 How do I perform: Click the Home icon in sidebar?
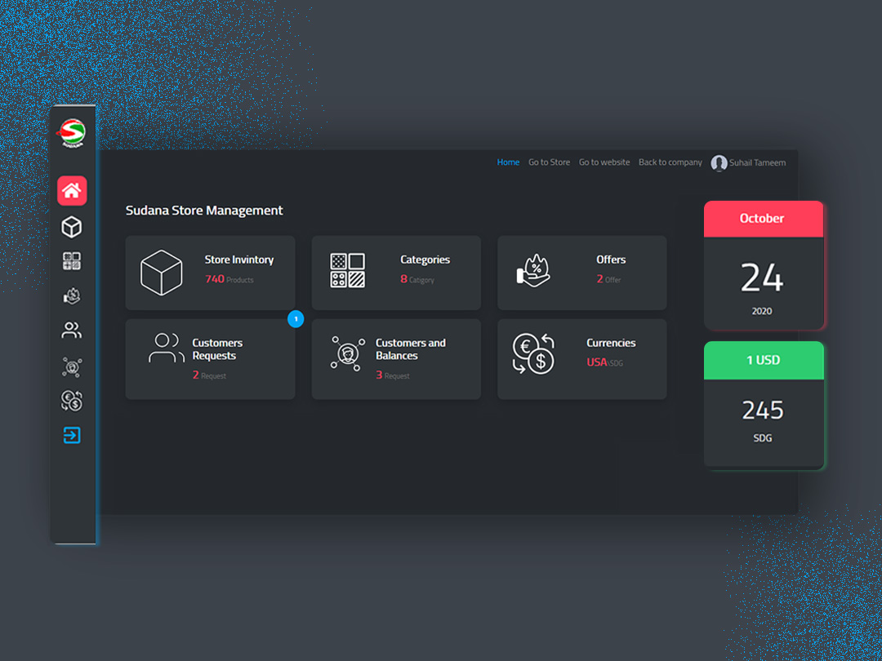[72, 191]
